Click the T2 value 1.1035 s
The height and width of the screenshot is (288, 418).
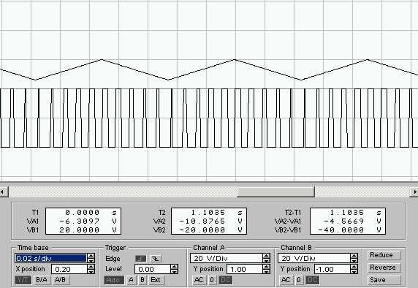(x=216, y=213)
